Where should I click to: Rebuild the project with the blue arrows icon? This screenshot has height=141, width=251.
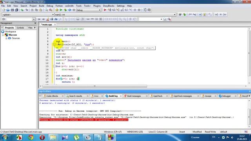coord(70,10)
